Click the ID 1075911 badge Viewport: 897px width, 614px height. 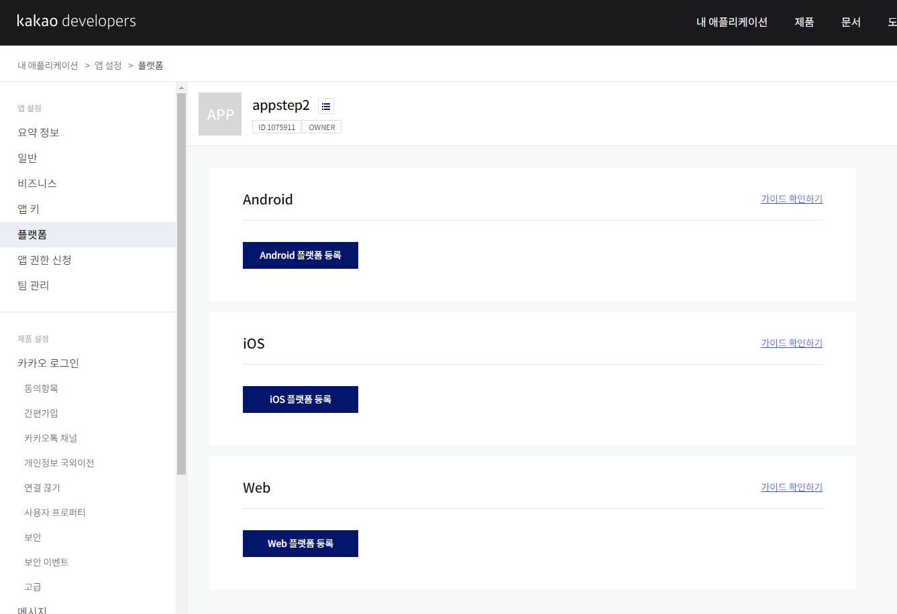coord(276,127)
